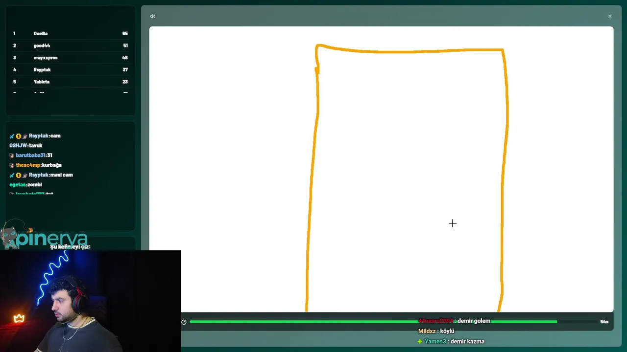Click the green sparkle icon beside Yamen3

click(420, 341)
